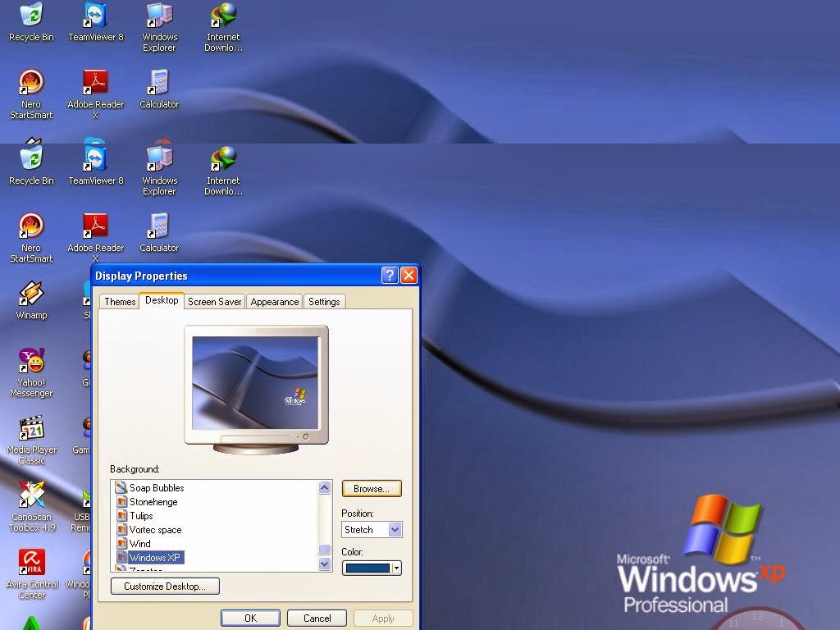Open the Appearance tab
The image size is (840, 630).
[x=274, y=301]
